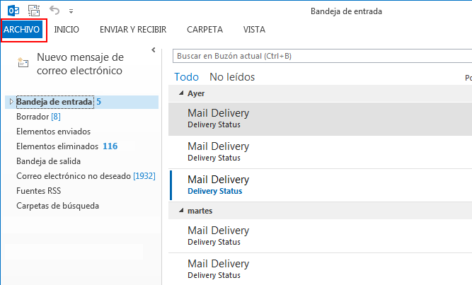
Task: Open the ARCHIVO menu tab
Action: tap(22, 30)
